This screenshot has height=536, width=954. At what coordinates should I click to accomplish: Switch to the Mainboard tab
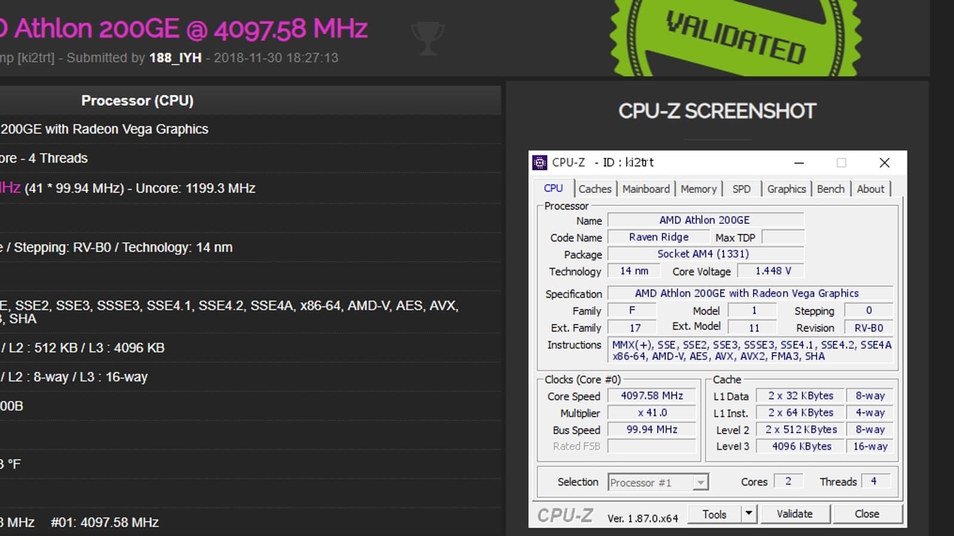coord(646,188)
